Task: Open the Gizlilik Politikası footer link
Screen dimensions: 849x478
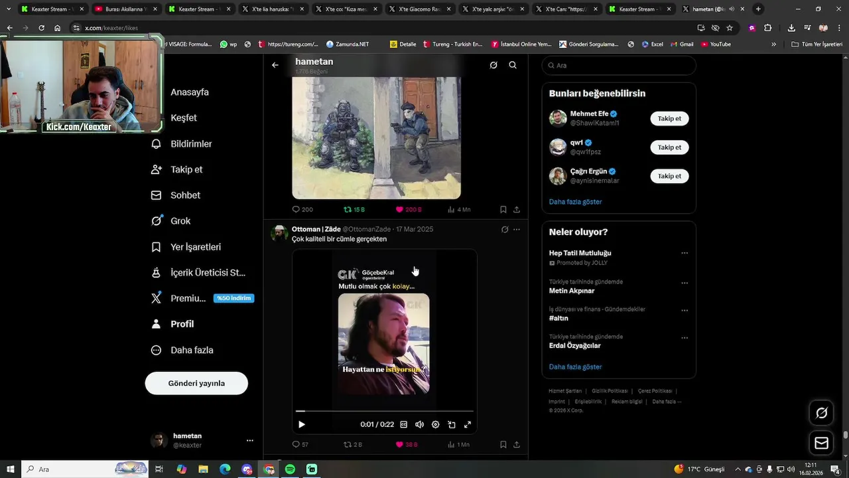Action: (610, 391)
